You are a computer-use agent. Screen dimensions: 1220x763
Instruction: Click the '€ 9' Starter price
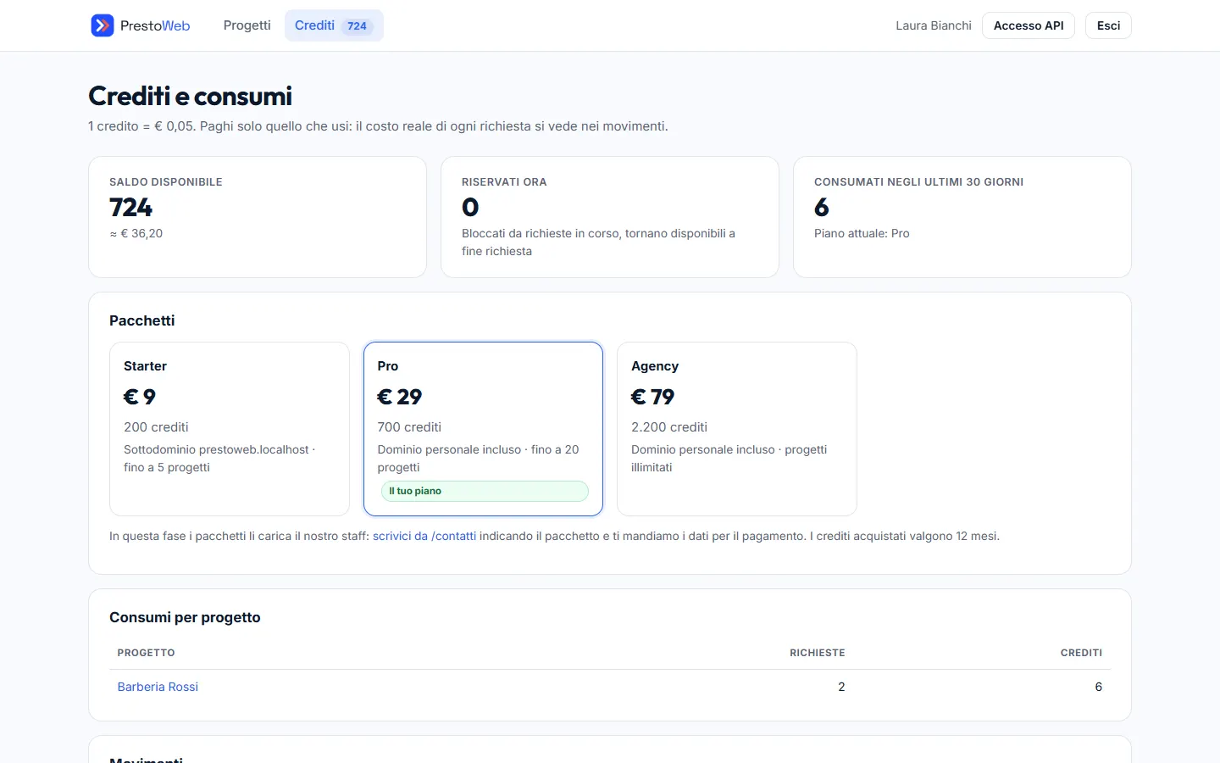tap(140, 397)
